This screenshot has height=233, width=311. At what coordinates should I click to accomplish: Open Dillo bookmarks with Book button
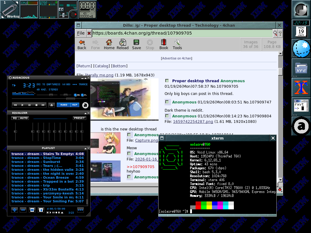pos(164,45)
